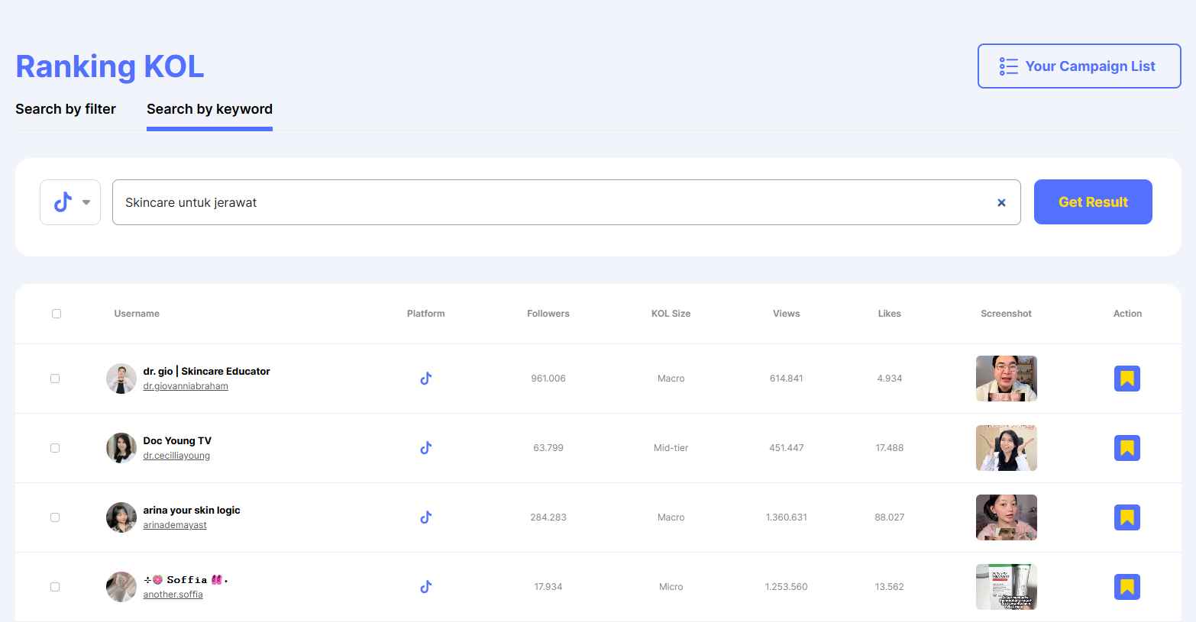Image resolution: width=1196 pixels, height=622 pixels.
Task: Open dr. gio profile avatar
Action: [121, 379]
